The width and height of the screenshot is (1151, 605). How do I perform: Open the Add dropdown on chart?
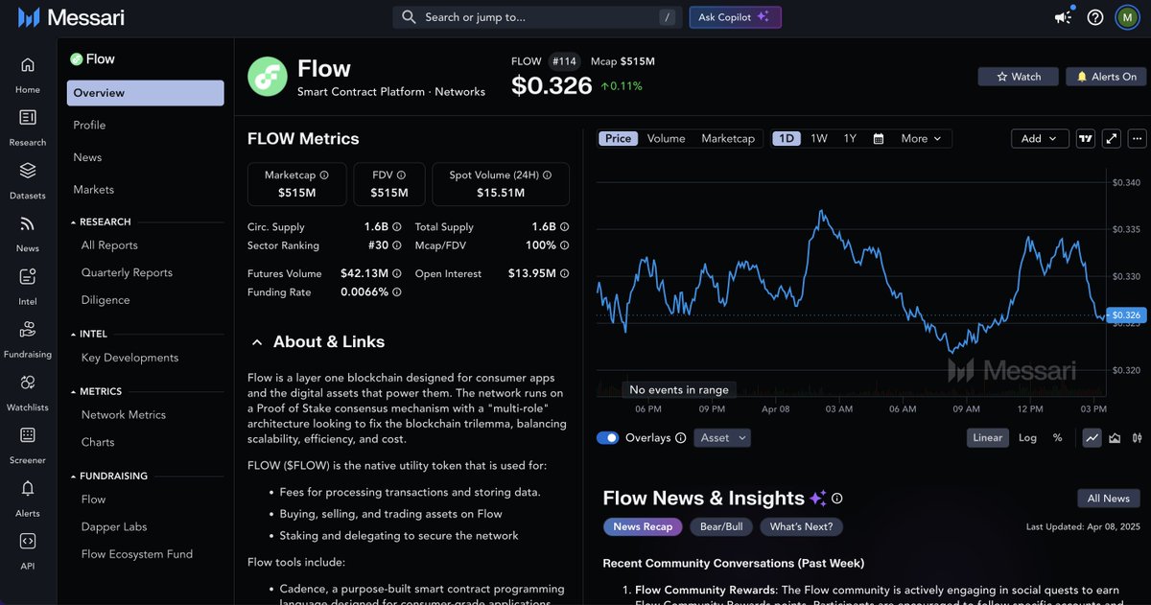(x=1040, y=139)
